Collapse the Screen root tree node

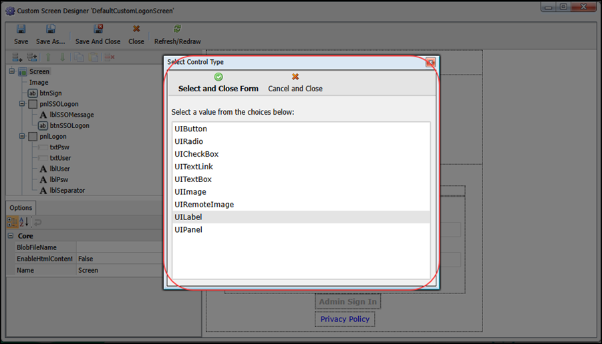pyautogui.click(x=12, y=71)
